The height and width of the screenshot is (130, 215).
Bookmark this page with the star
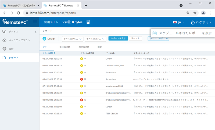point(195,13)
